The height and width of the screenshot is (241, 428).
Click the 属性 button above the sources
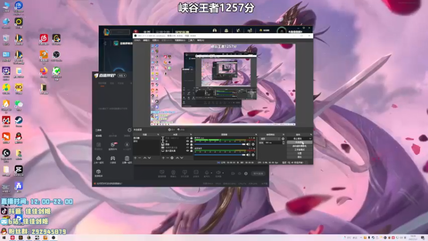coord(171,130)
